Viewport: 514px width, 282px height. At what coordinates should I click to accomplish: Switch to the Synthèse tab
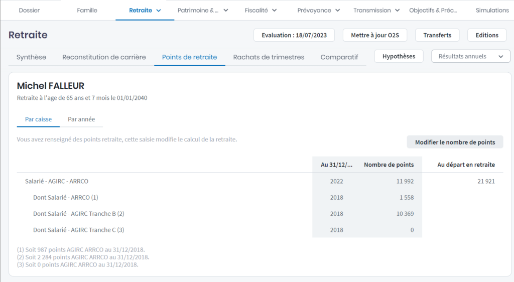click(31, 57)
